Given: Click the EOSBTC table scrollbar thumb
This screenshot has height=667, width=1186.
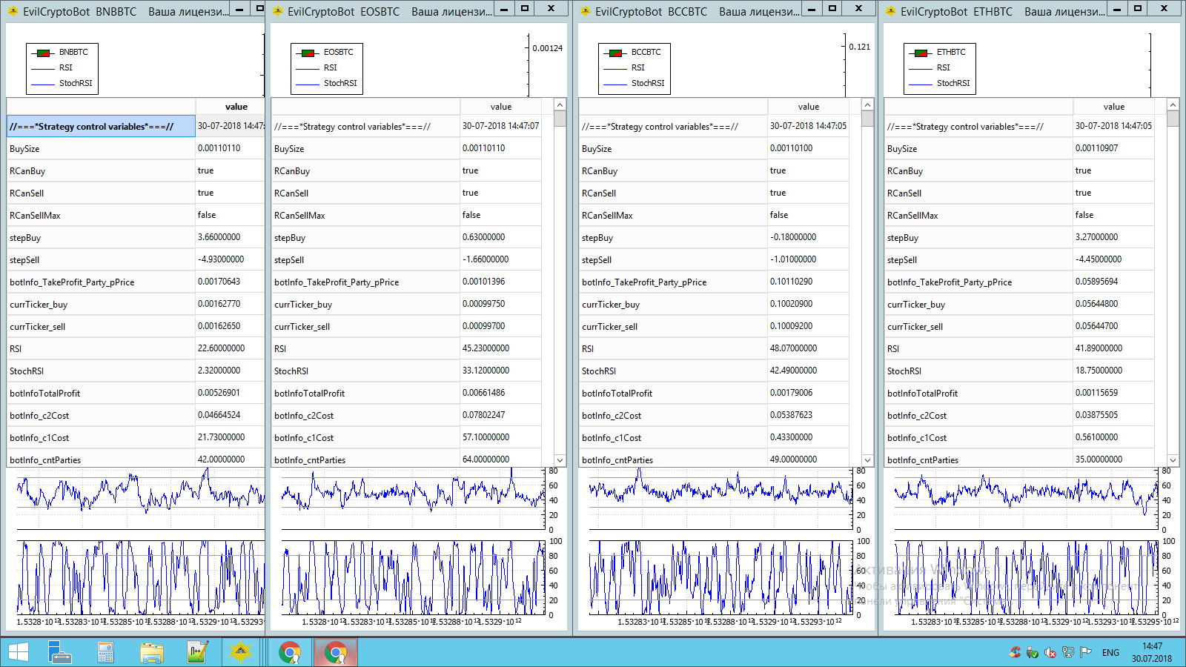Looking at the screenshot, I should 560,119.
